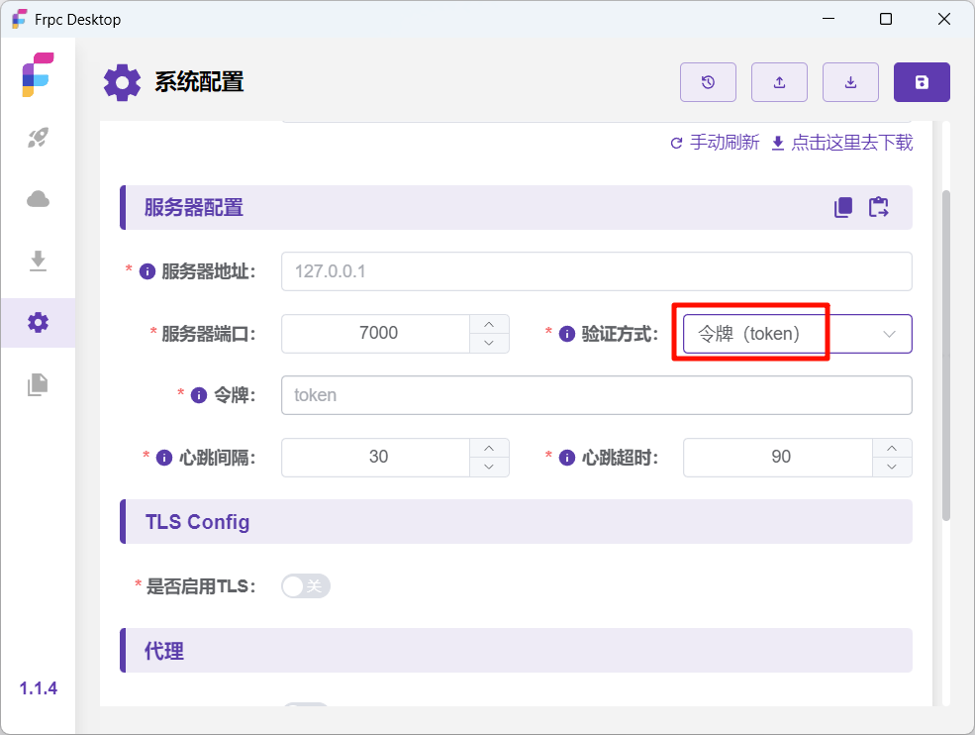Select the settings gear in sidebar
The width and height of the screenshot is (975, 735).
pos(38,322)
